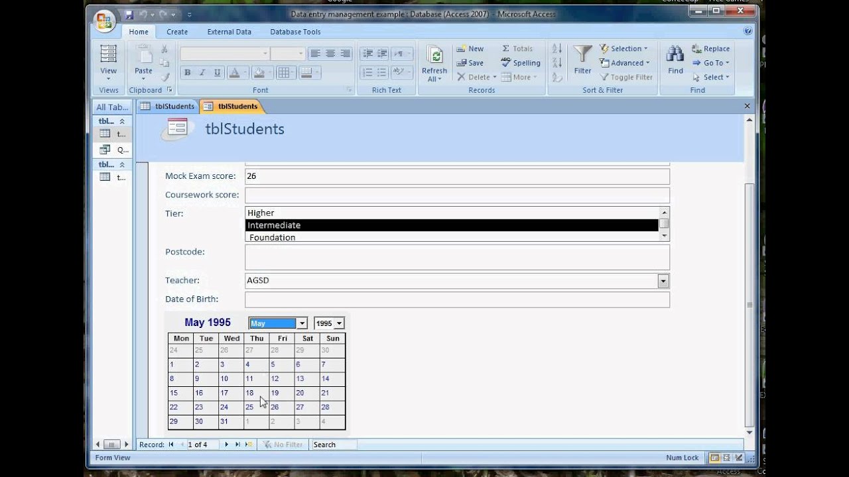Go to first record button
The image size is (849, 477).
coord(171,445)
